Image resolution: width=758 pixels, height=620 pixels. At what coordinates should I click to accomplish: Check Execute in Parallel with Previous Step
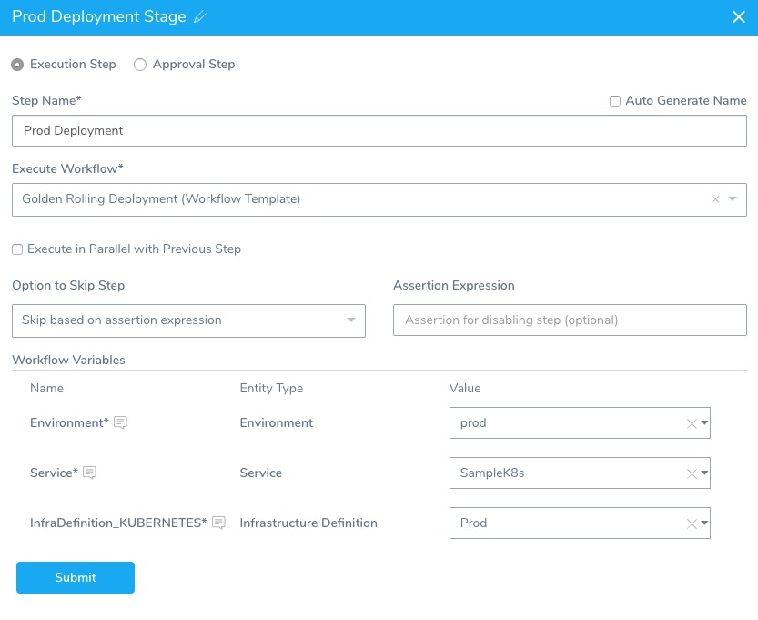coord(17,249)
